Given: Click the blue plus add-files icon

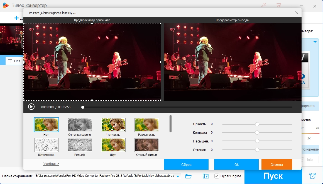Looking at the screenshot, I should tap(16, 18).
